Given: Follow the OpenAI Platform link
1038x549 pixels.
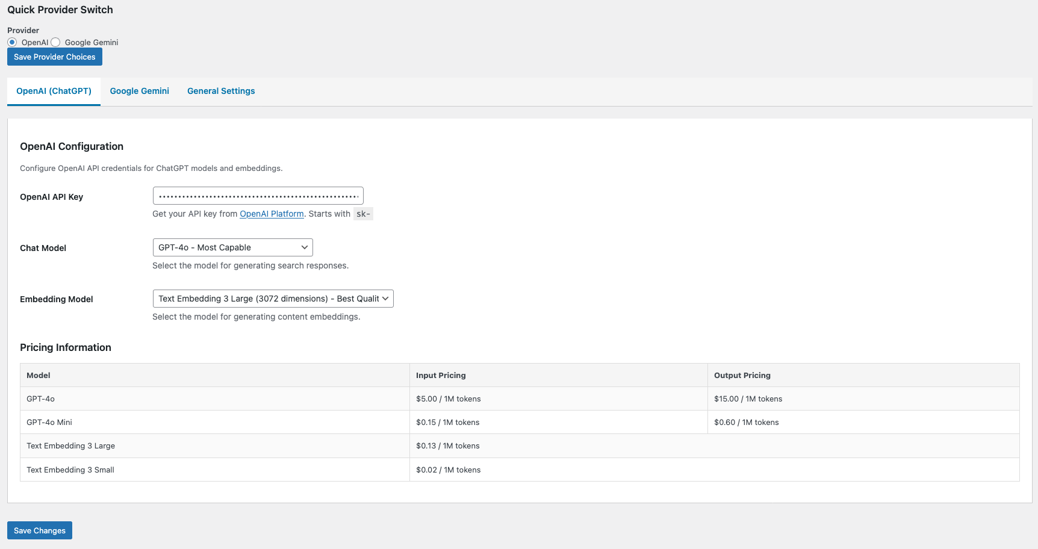Looking at the screenshot, I should pos(272,214).
